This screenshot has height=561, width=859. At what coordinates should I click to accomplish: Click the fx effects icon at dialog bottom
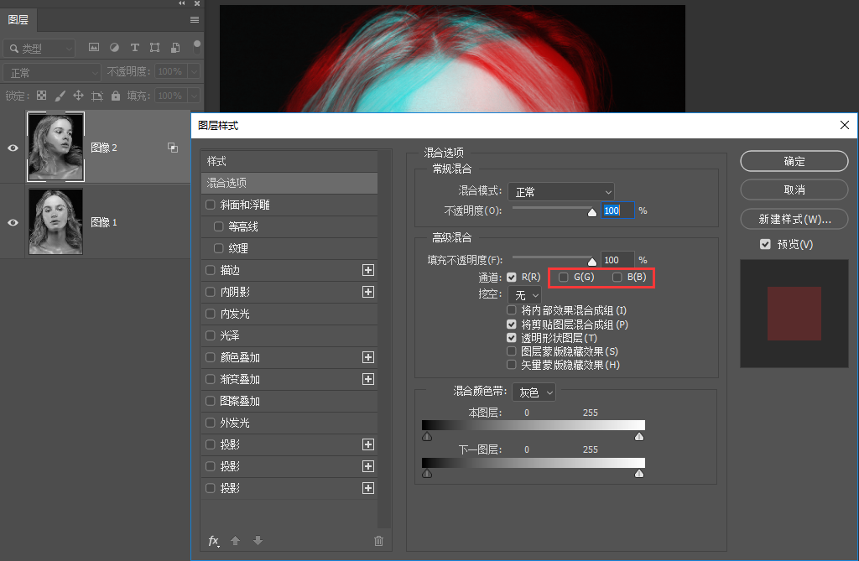pos(213,541)
